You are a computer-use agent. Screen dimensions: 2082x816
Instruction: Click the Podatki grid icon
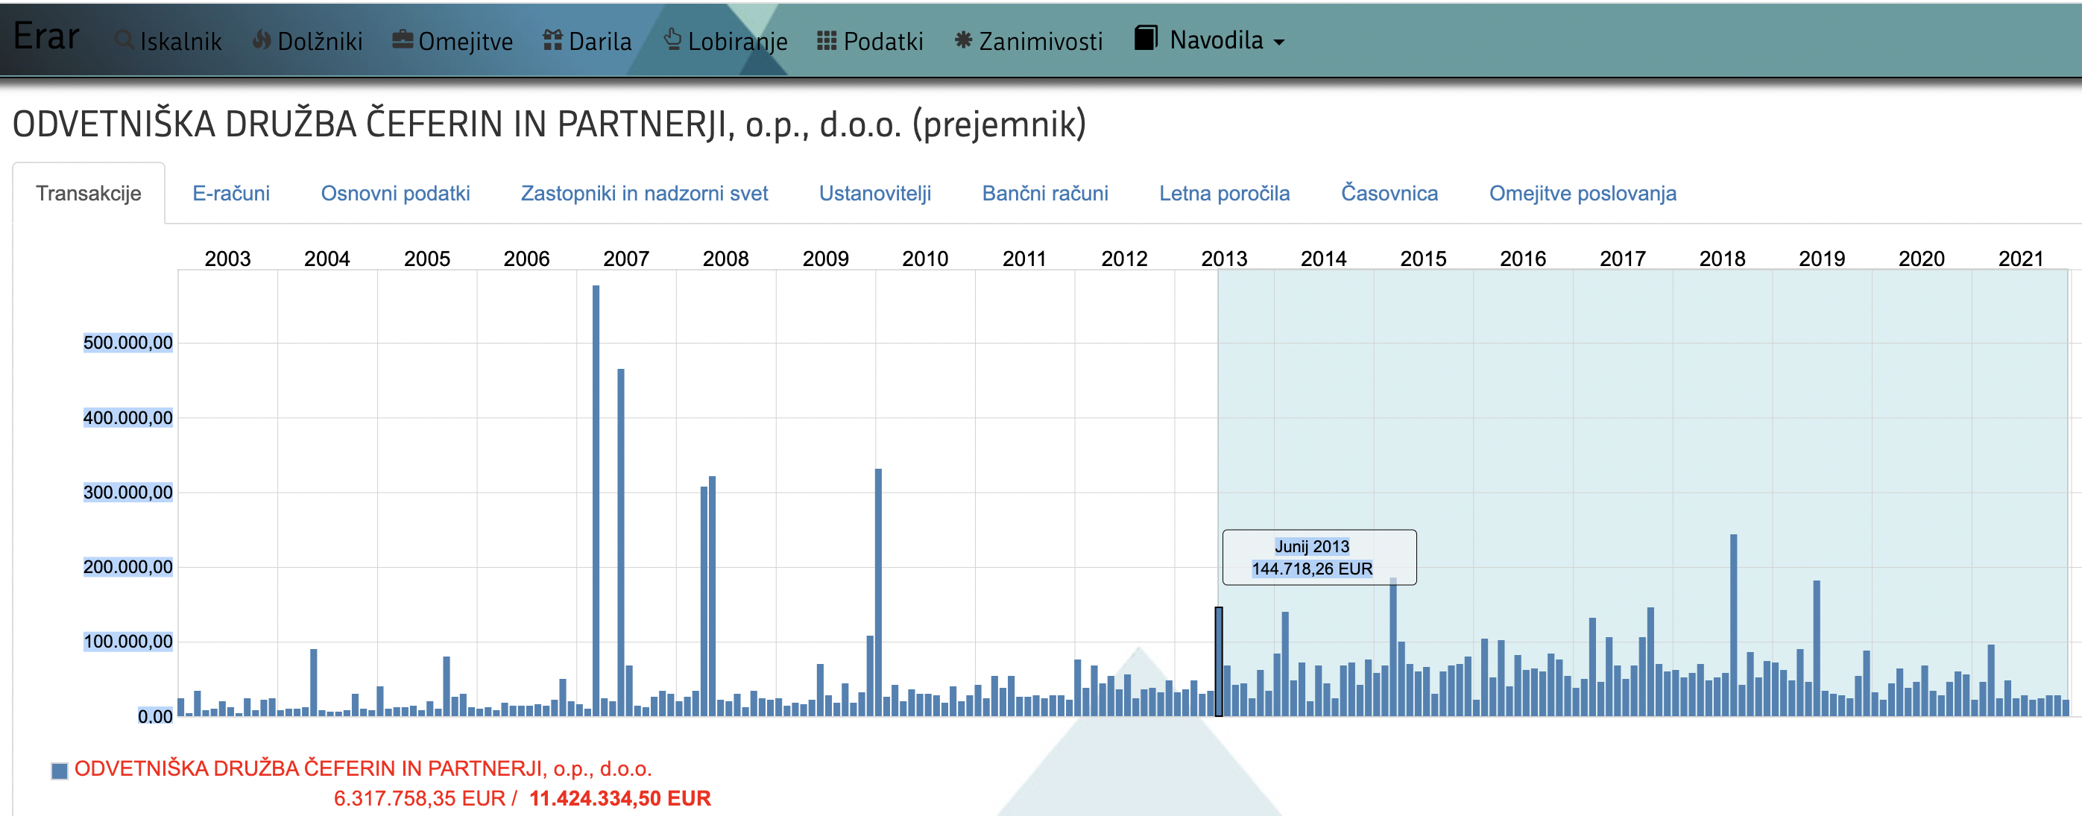click(x=826, y=40)
